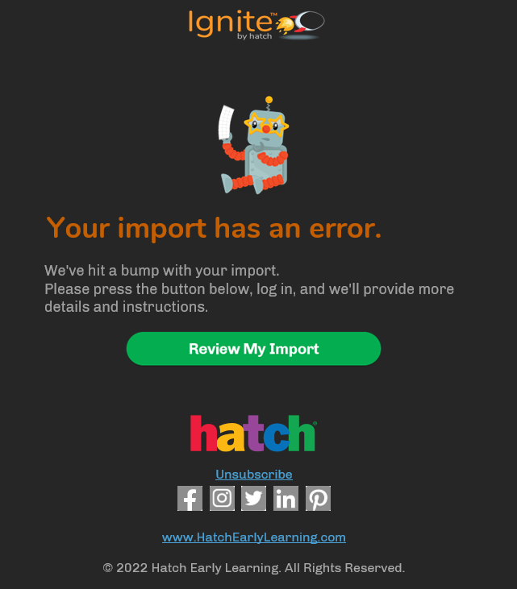The image size is (517, 589).
Task: Click the Ignite wordmark at top
Action: click(230, 23)
